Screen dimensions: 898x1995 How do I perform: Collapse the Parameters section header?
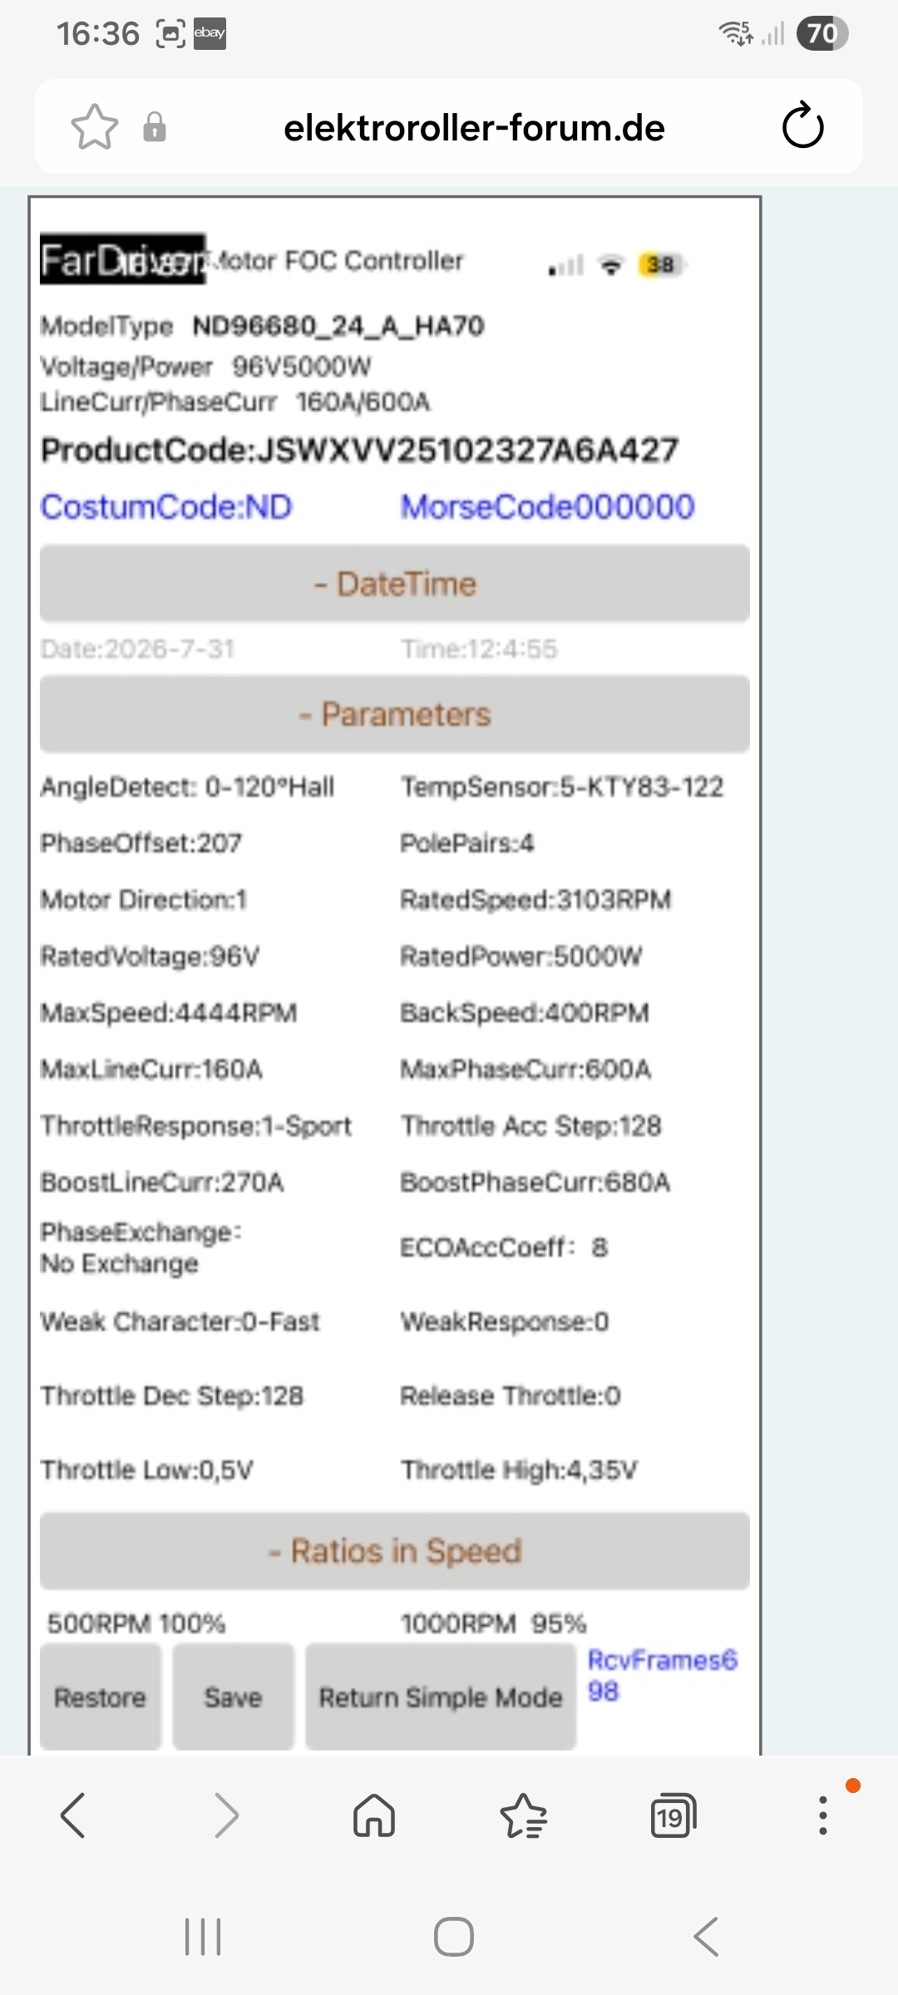coord(395,715)
